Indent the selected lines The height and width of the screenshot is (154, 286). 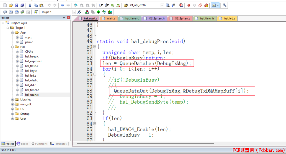pos(101,5)
